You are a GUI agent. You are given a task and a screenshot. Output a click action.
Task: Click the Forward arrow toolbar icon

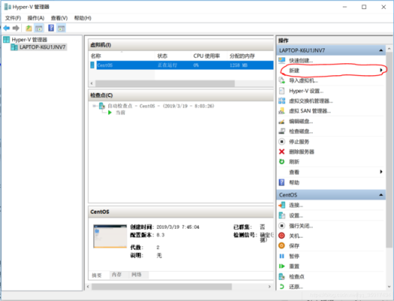coord(16,28)
